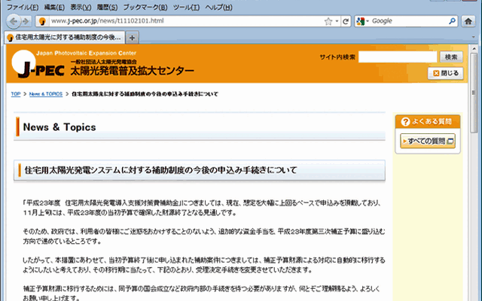Click the 閉じる close button on page
482x301 pixels.
point(445,74)
